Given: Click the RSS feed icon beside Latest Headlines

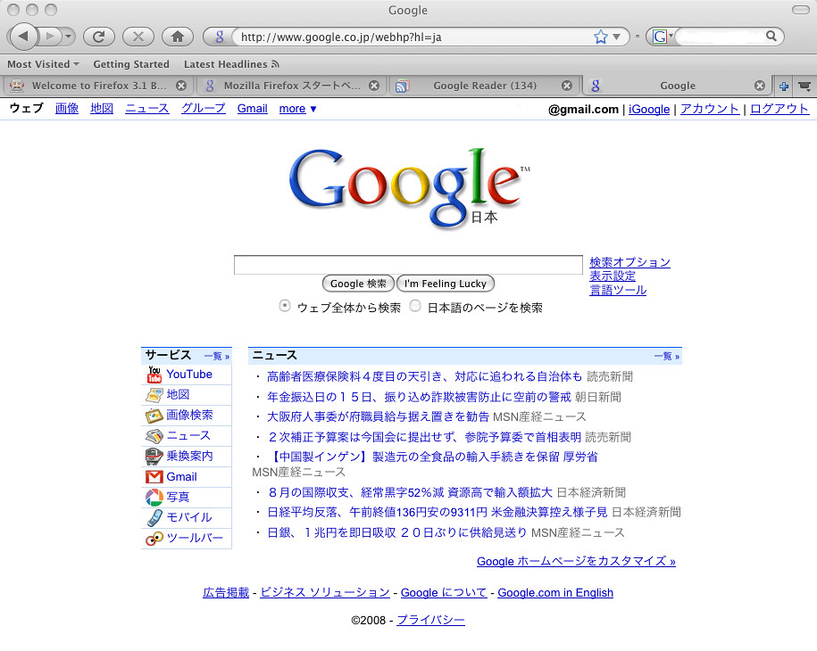Looking at the screenshot, I should [275, 64].
